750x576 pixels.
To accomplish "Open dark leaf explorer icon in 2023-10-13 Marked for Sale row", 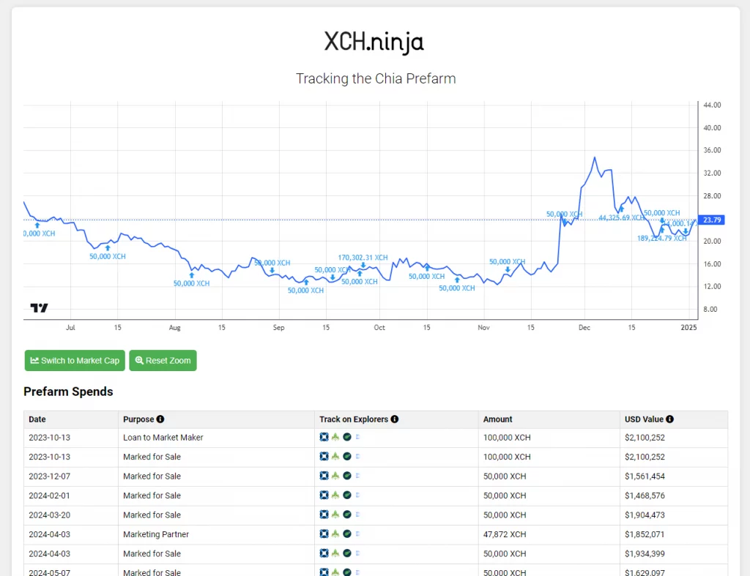I will click(x=347, y=457).
